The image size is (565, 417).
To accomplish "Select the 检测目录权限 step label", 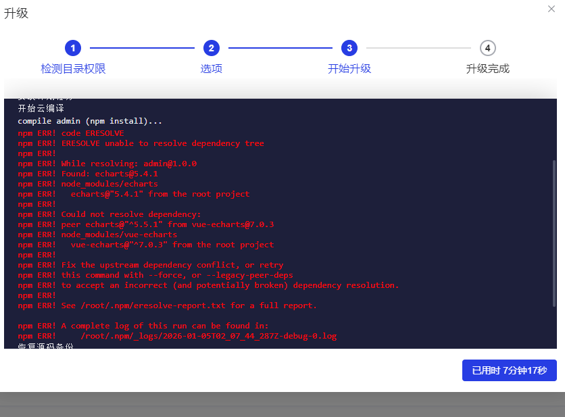I will [x=73, y=68].
